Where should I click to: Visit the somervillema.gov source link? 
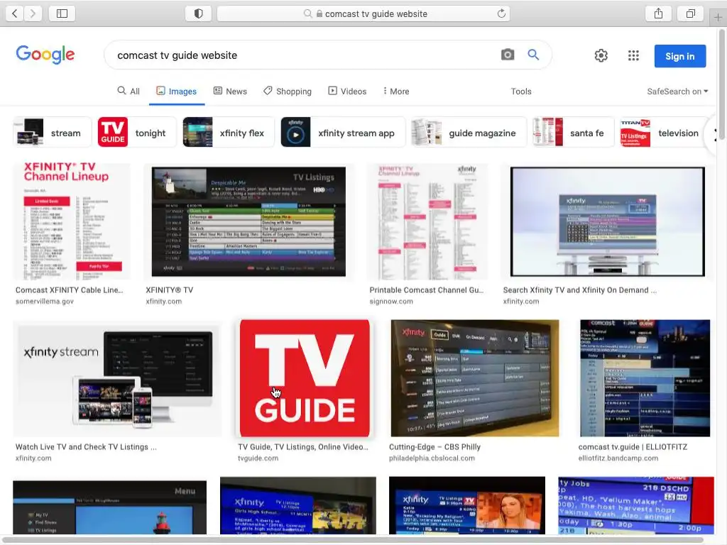coord(45,301)
